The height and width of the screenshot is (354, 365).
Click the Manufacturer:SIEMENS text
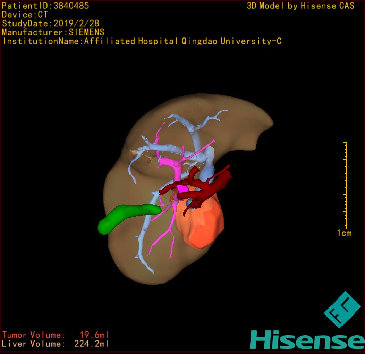(x=53, y=32)
